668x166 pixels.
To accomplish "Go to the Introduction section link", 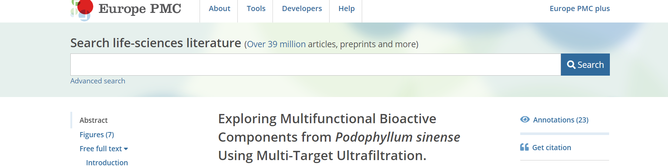I will (x=107, y=163).
